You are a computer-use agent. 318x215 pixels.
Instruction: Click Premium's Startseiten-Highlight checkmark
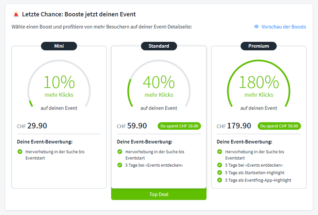[x=220, y=173]
